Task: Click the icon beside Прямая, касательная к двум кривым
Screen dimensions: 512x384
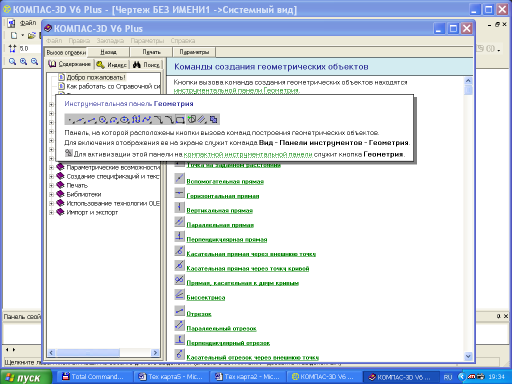Action: coord(179,280)
